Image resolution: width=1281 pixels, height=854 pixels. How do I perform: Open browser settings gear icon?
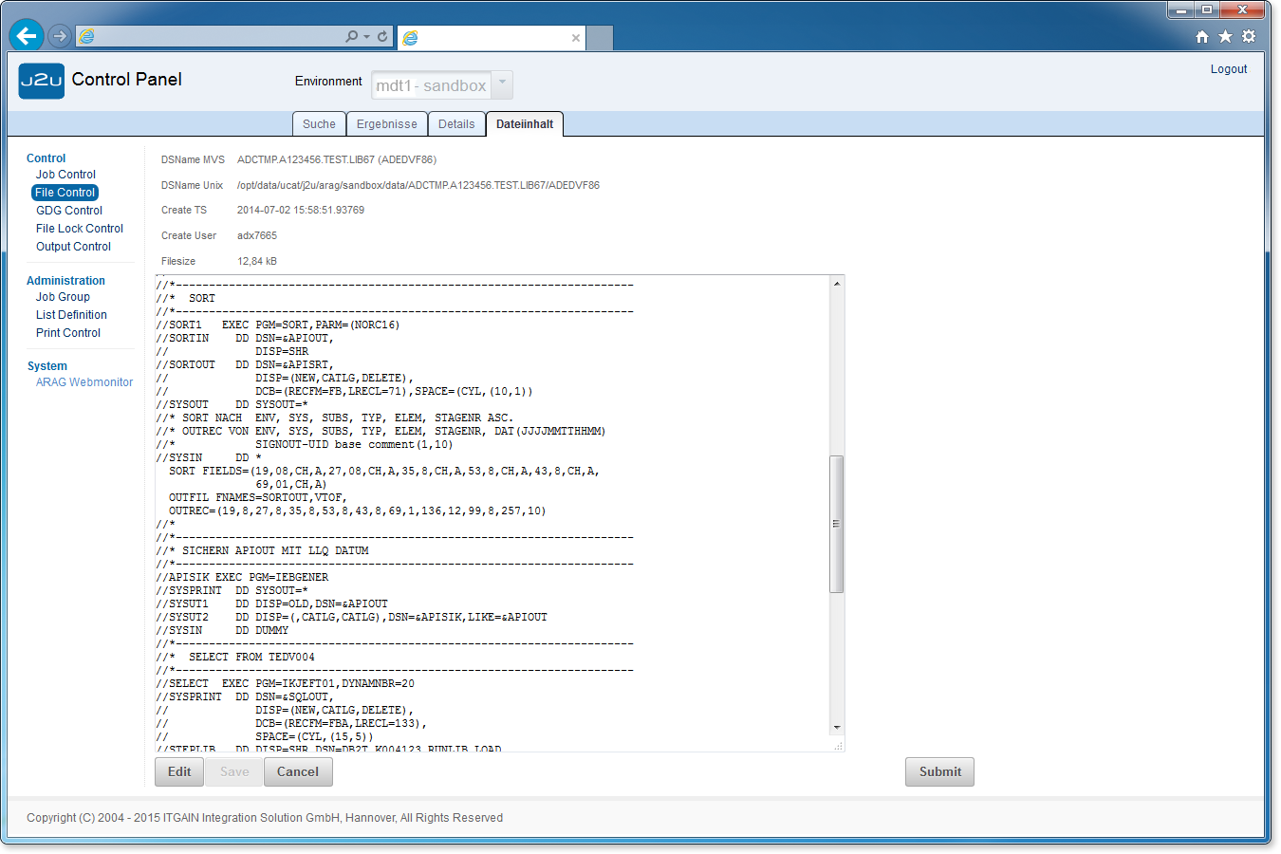pos(1249,36)
